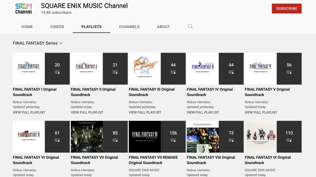Open the SEM Channel avatar logo

tap(23, 9)
